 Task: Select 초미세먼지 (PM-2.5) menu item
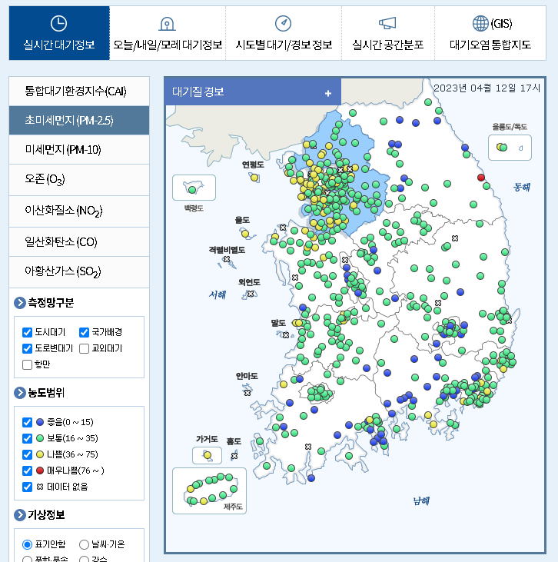pos(79,120)
